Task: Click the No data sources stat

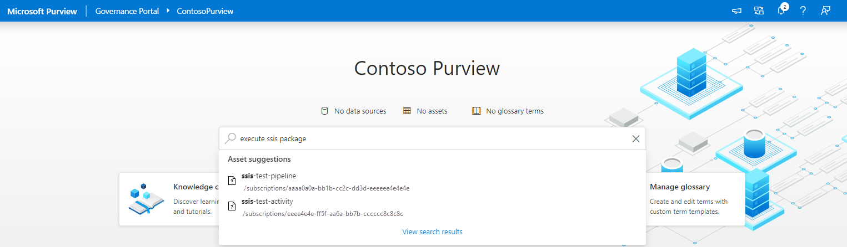Action: click(x=353, y=111)
